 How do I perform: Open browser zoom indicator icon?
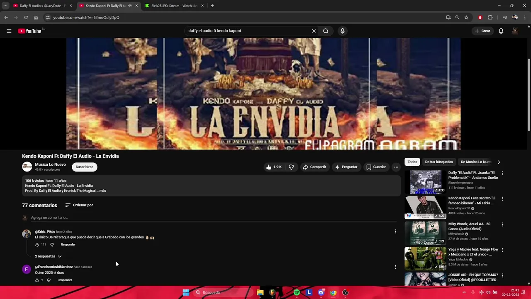[457, 17]
